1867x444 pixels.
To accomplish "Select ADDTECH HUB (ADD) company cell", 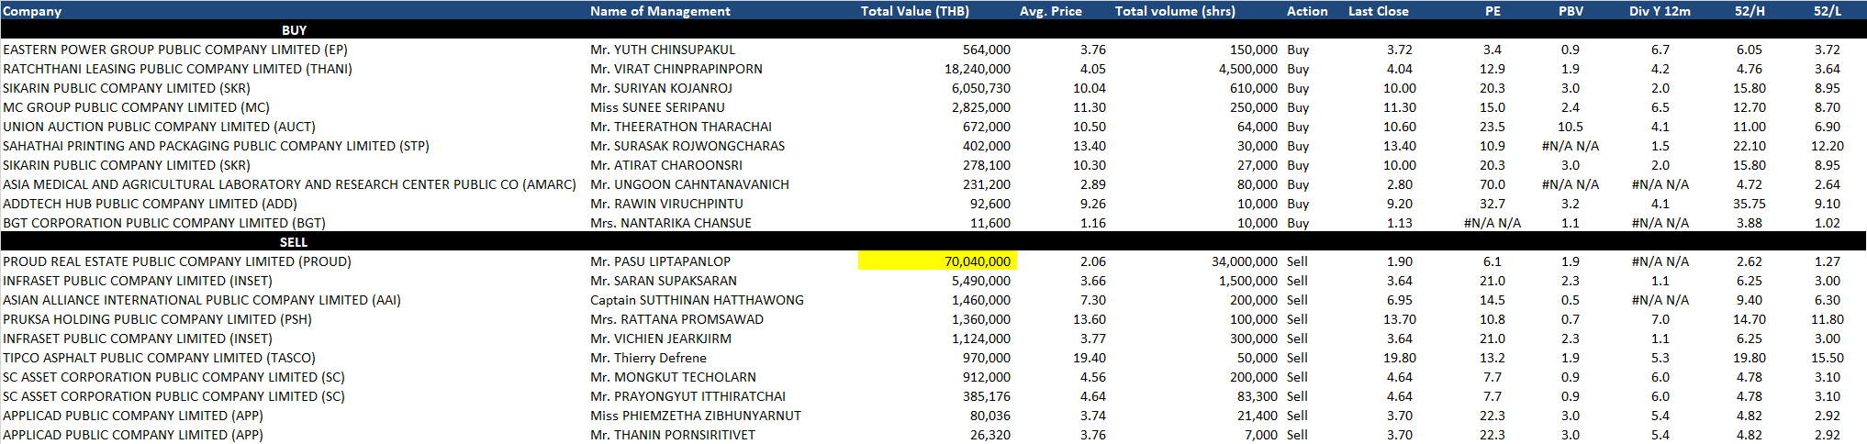I will pyautogui.click(x=150, y=204).
